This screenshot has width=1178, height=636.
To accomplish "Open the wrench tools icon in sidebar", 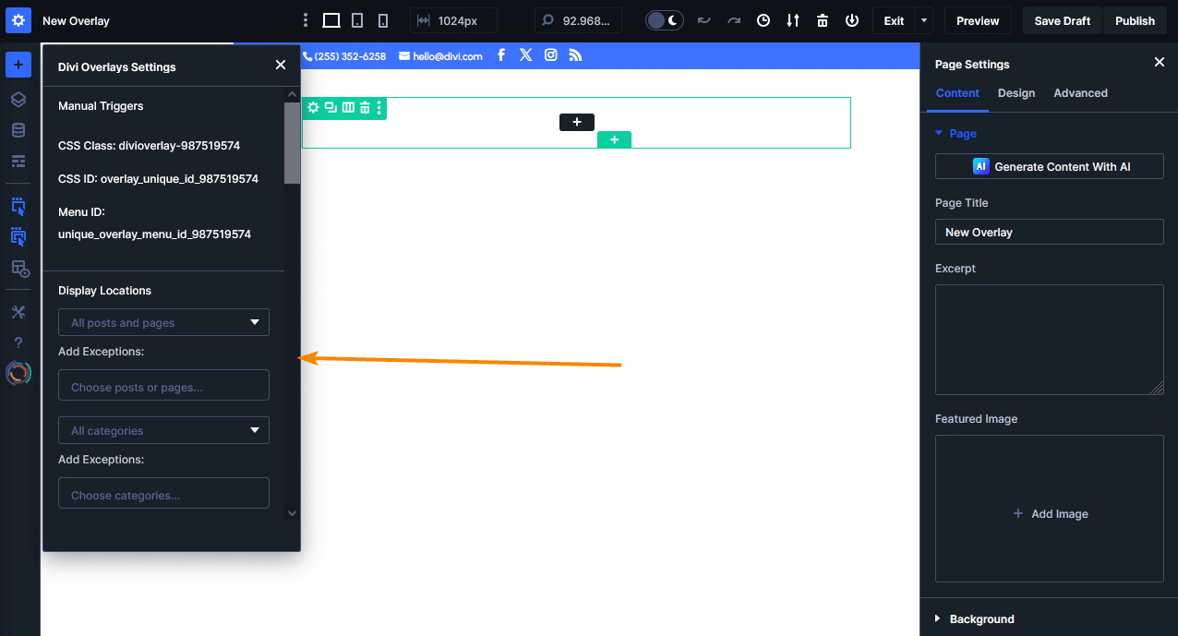I will pos(18,311).
